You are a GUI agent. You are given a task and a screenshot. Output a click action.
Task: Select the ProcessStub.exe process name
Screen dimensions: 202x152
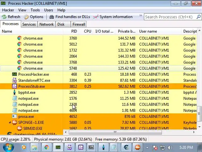tap(32, 86)
